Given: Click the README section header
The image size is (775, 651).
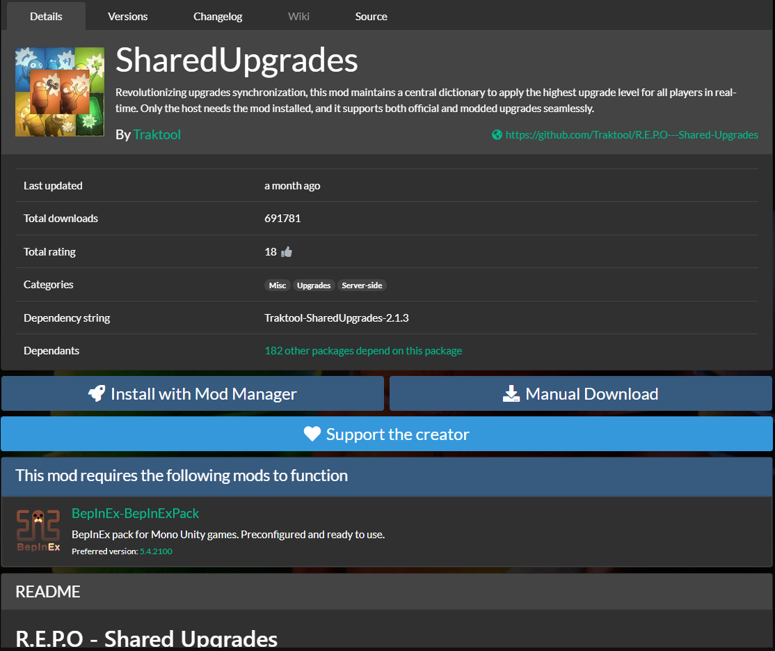Looking at the screenshot, I should 387,592.
